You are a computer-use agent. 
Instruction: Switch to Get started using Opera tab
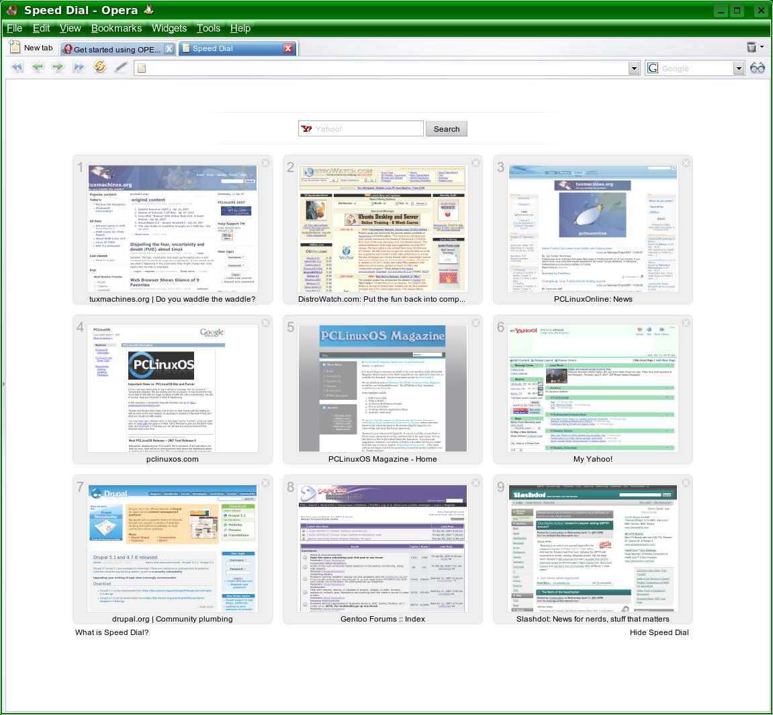point(118,49)
